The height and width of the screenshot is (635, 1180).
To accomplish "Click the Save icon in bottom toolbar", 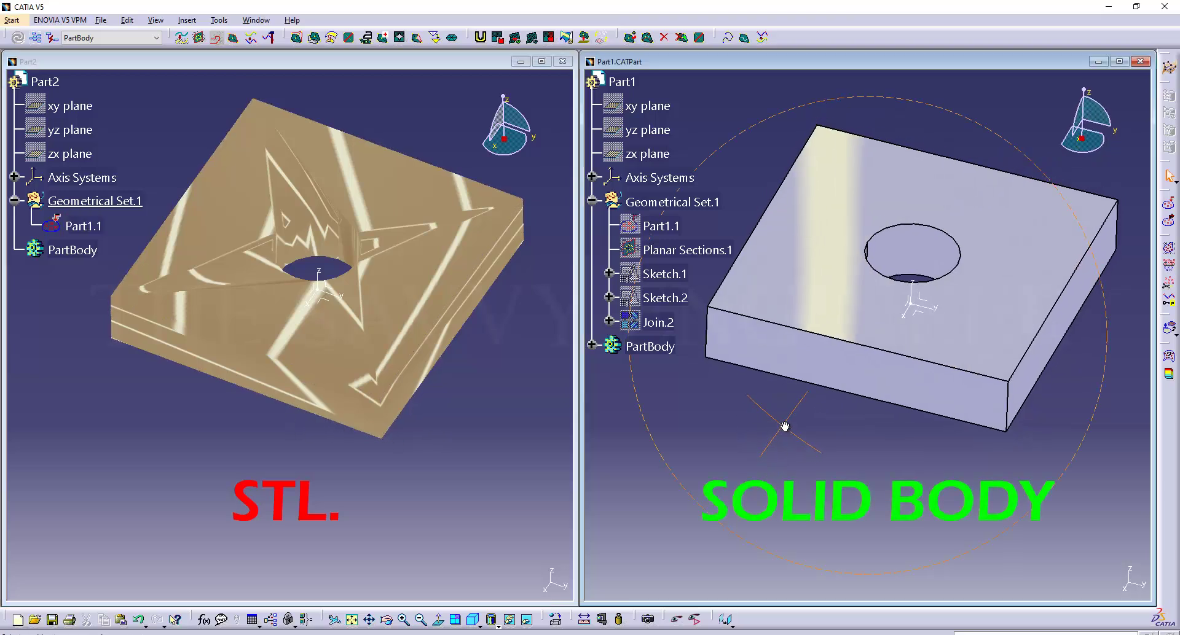I will tap(52, 620).
